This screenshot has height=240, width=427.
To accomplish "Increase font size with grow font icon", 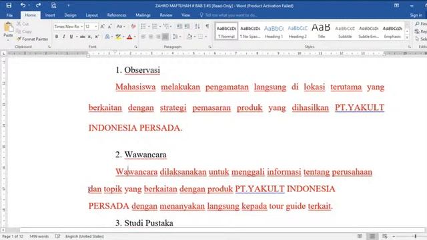I will [102, 27].
